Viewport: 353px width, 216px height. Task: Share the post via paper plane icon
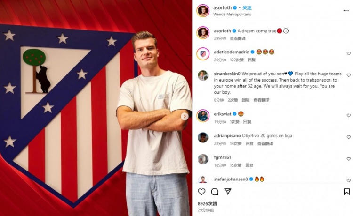(x=228, y=191)
